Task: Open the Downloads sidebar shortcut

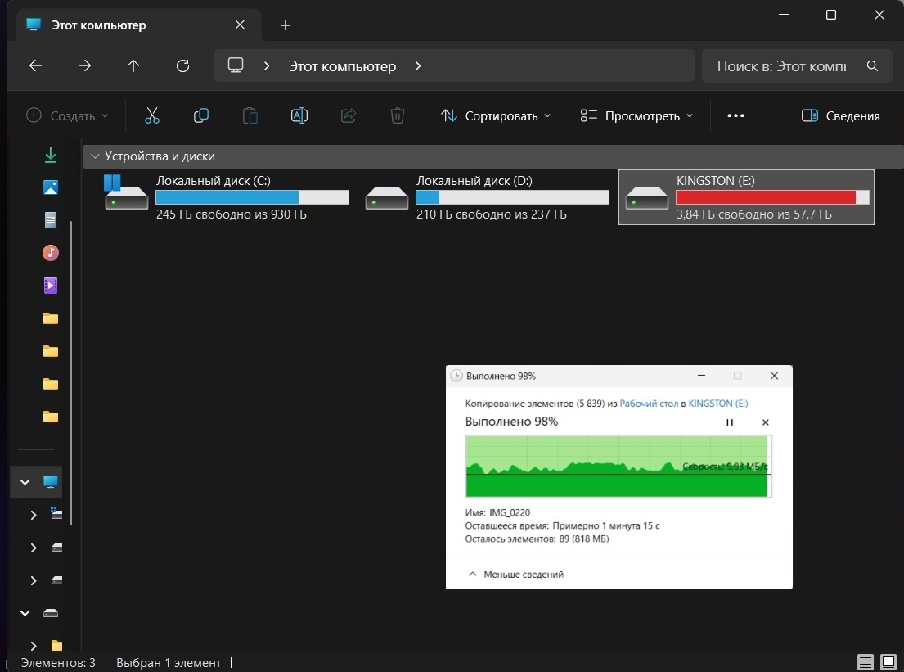Action: click(x=51, y=155)
